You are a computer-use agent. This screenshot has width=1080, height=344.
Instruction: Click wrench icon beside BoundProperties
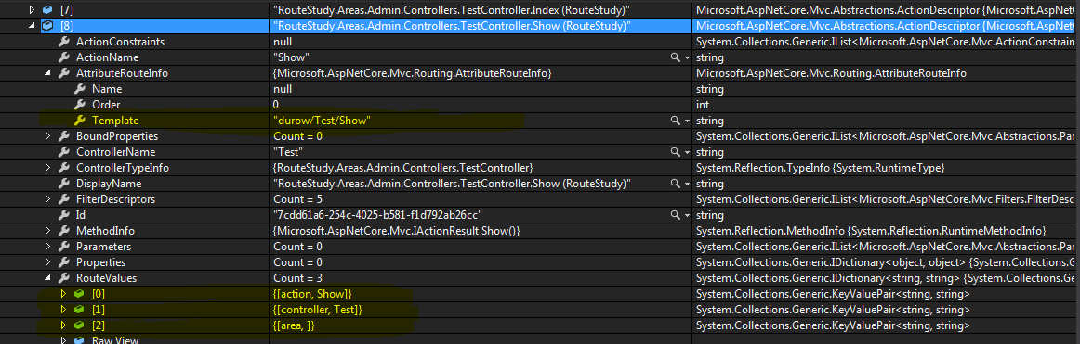(64, 136)
